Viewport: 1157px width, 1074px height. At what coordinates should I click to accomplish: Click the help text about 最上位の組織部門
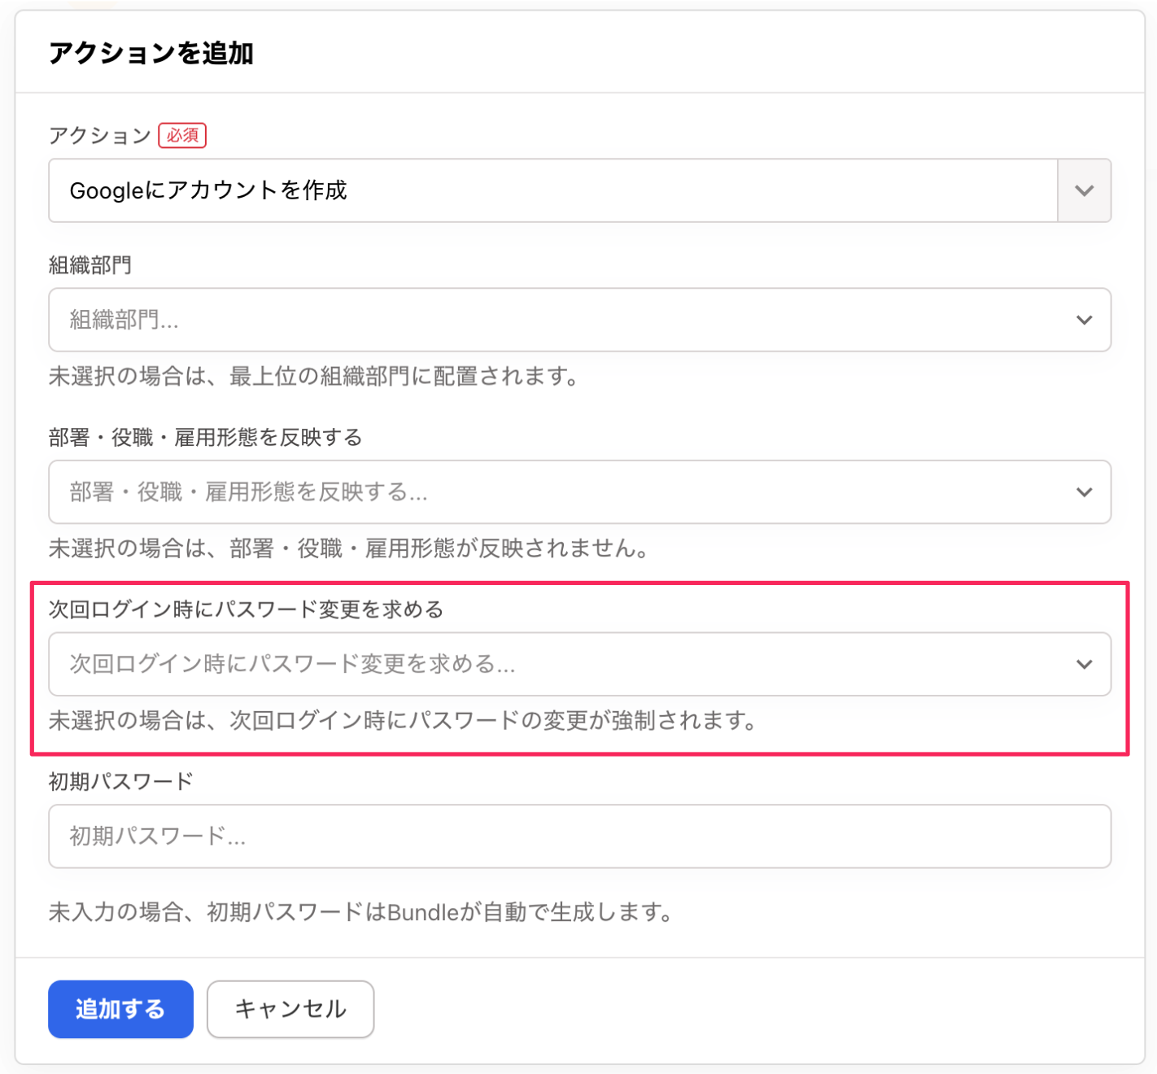[x=314, y=377]
